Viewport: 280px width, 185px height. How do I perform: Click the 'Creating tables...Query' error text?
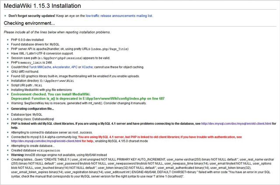pos(142,168)
